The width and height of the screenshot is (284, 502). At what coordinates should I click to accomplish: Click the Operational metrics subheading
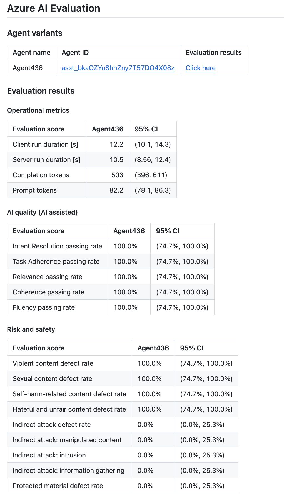pyautogui.click(x=38, y=110)
